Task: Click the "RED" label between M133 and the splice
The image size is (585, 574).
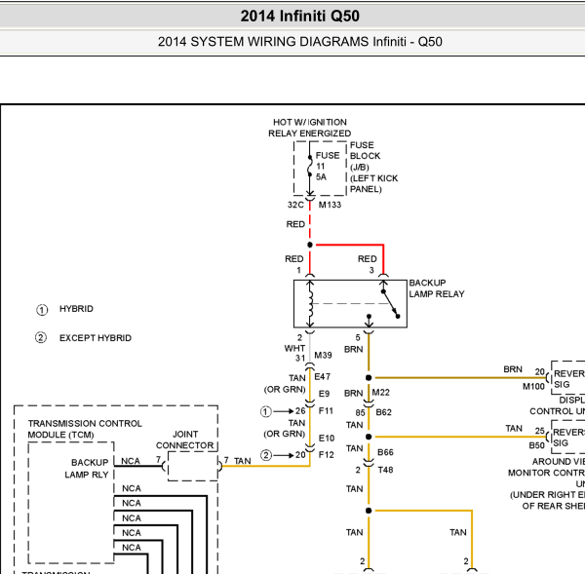Action: pyautogui.click(x=295, y=224)
